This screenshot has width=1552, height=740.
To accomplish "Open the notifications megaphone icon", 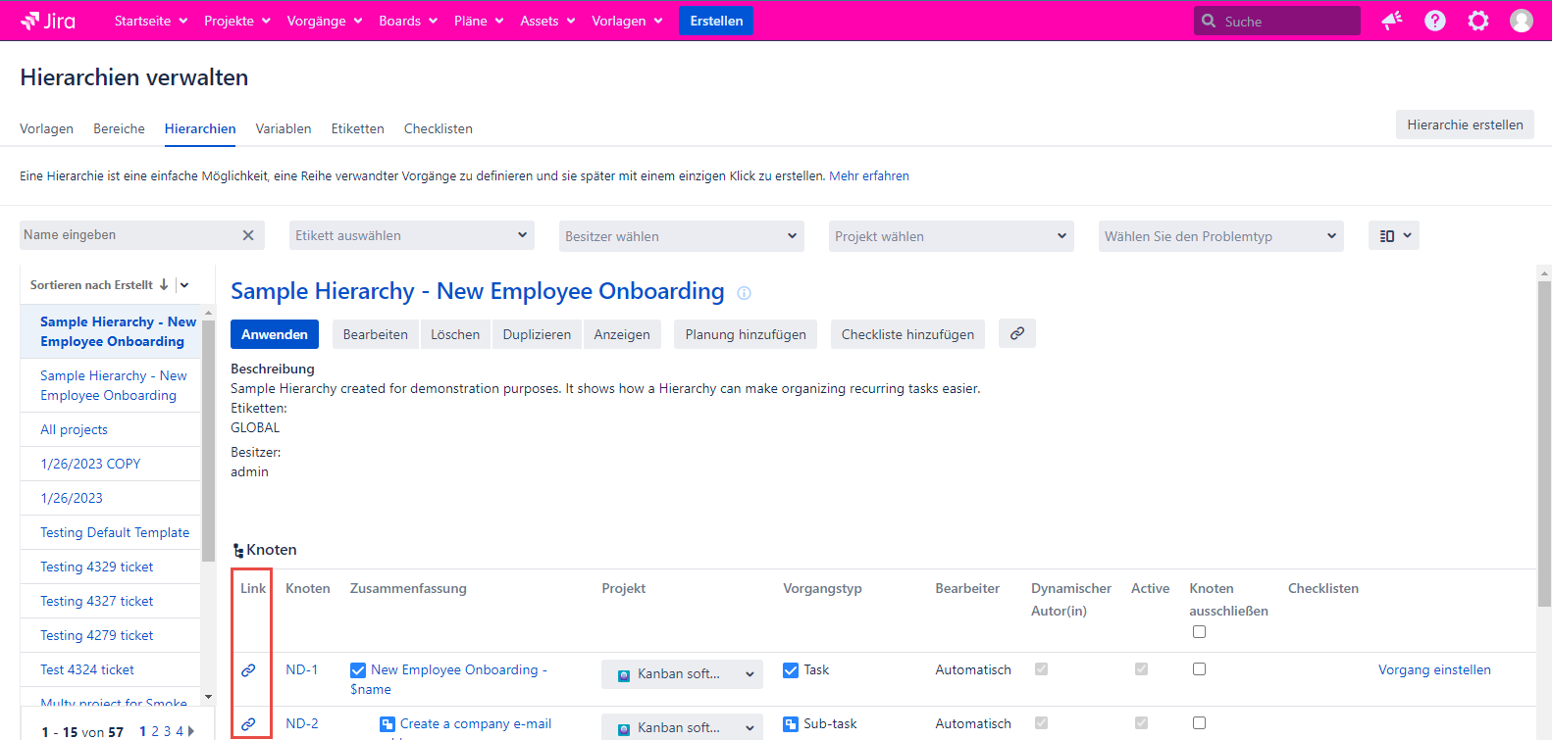I will [1391, 21].
